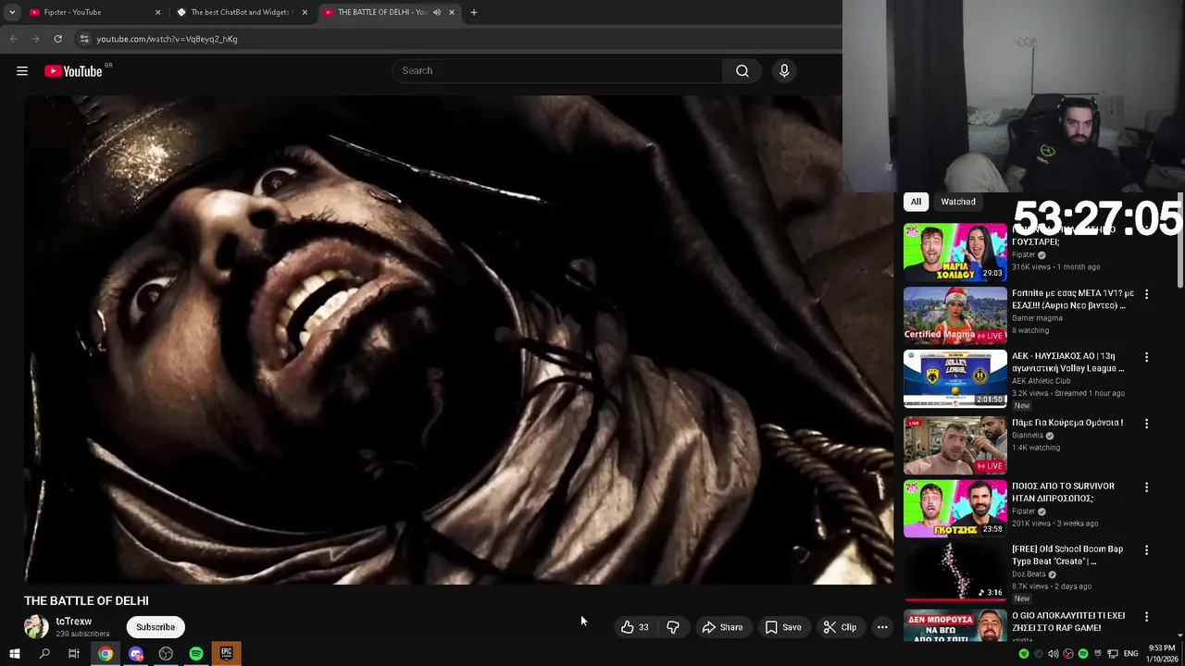Subscribe to toTrexw channel
This screenshot has height=666, width=1185.
tap(156, 627)
